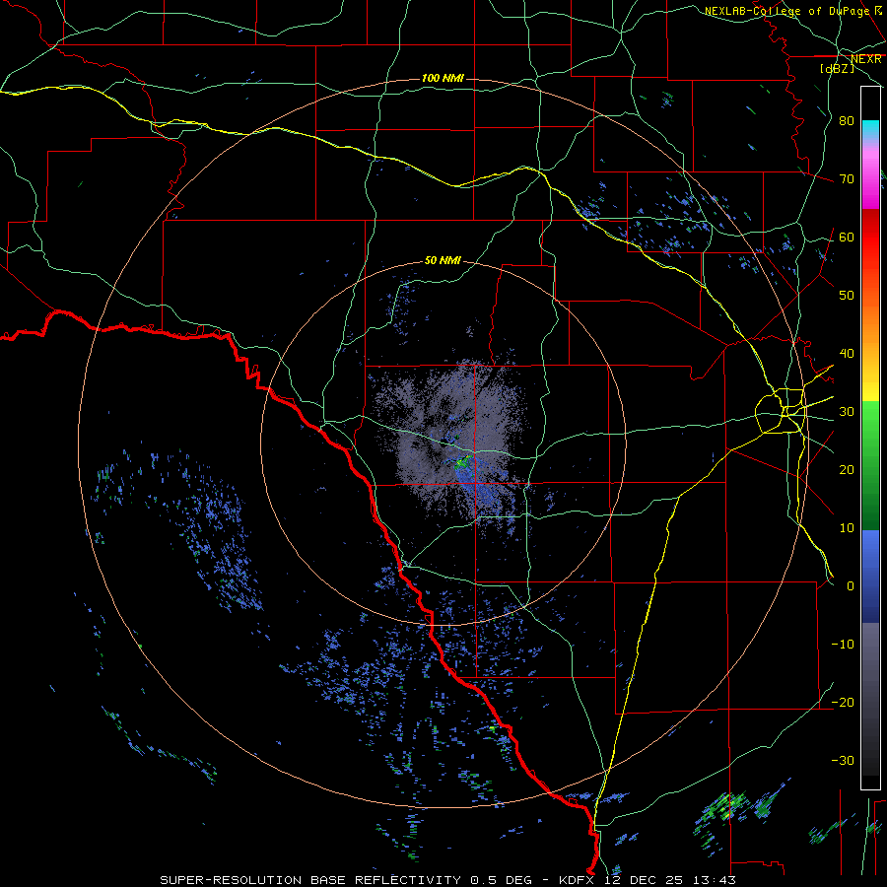This screenshot has width=887, height=887.
Task: Click the 20 dBZ scale value
Action: tap(847, 470)
